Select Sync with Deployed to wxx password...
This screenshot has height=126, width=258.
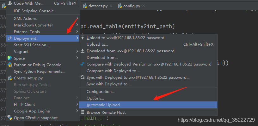[x=148, y=77]
